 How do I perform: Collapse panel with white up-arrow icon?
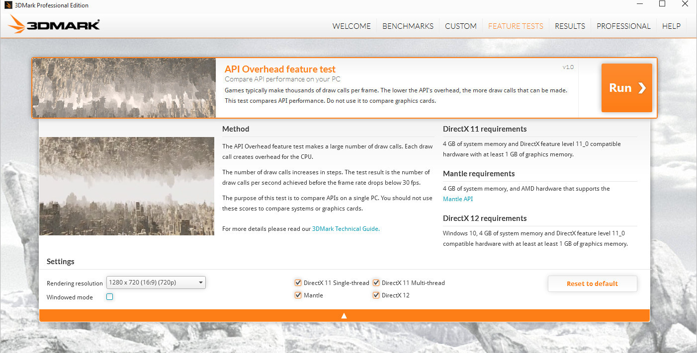pyautogui.click(x=344, y=315)
